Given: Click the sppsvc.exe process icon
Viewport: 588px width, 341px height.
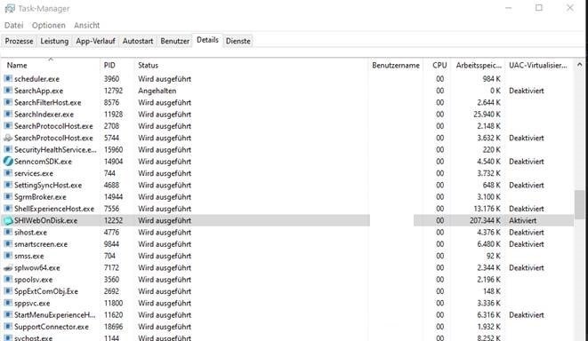Looking at the screenshot, I should point(8,303).
